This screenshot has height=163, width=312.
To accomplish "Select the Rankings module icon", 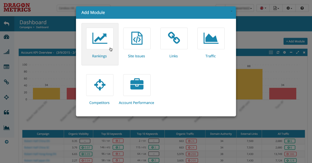I will click(x=100, y=38).
